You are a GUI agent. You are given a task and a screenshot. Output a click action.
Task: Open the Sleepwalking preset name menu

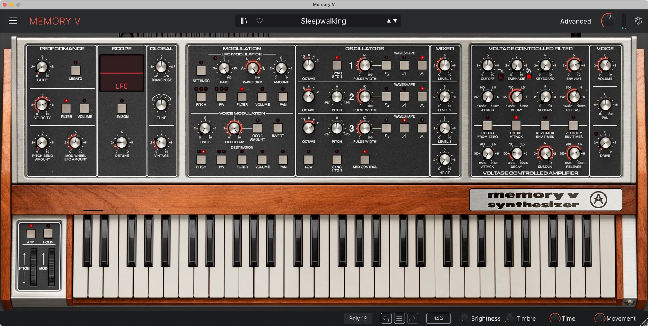pos(323,21)
